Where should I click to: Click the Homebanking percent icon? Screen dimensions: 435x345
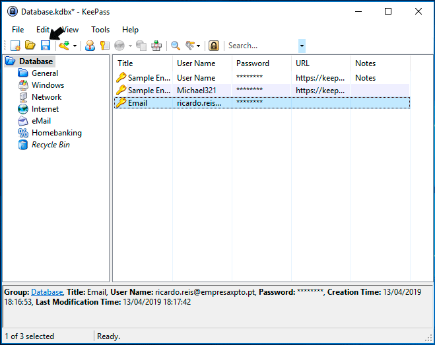[x=23, y=133]
